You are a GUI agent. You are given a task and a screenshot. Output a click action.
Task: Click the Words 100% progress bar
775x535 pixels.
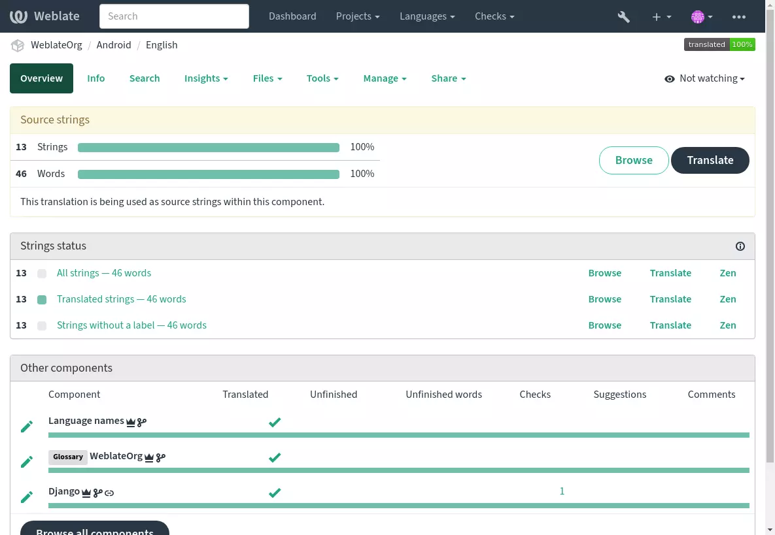pos(209,174)
